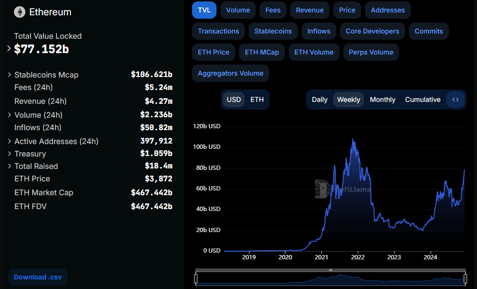Expand the Total Raised details

10,166
